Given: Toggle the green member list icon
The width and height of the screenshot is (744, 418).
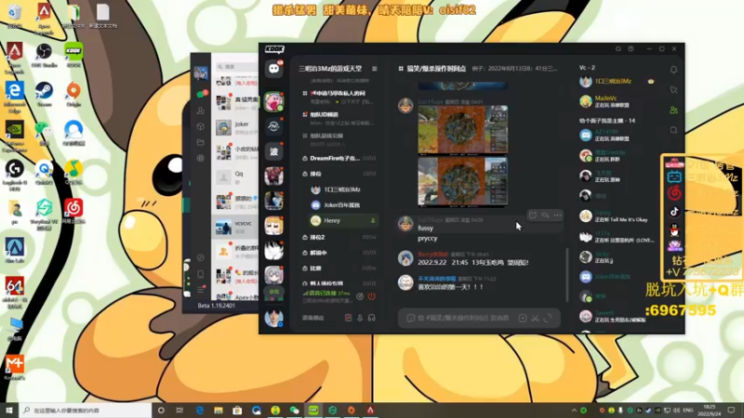Looking at the screenshot, I should pyautogui.click(x=673, y=110).
